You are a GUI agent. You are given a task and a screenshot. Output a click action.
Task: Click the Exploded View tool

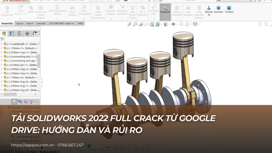pos(154,10)
